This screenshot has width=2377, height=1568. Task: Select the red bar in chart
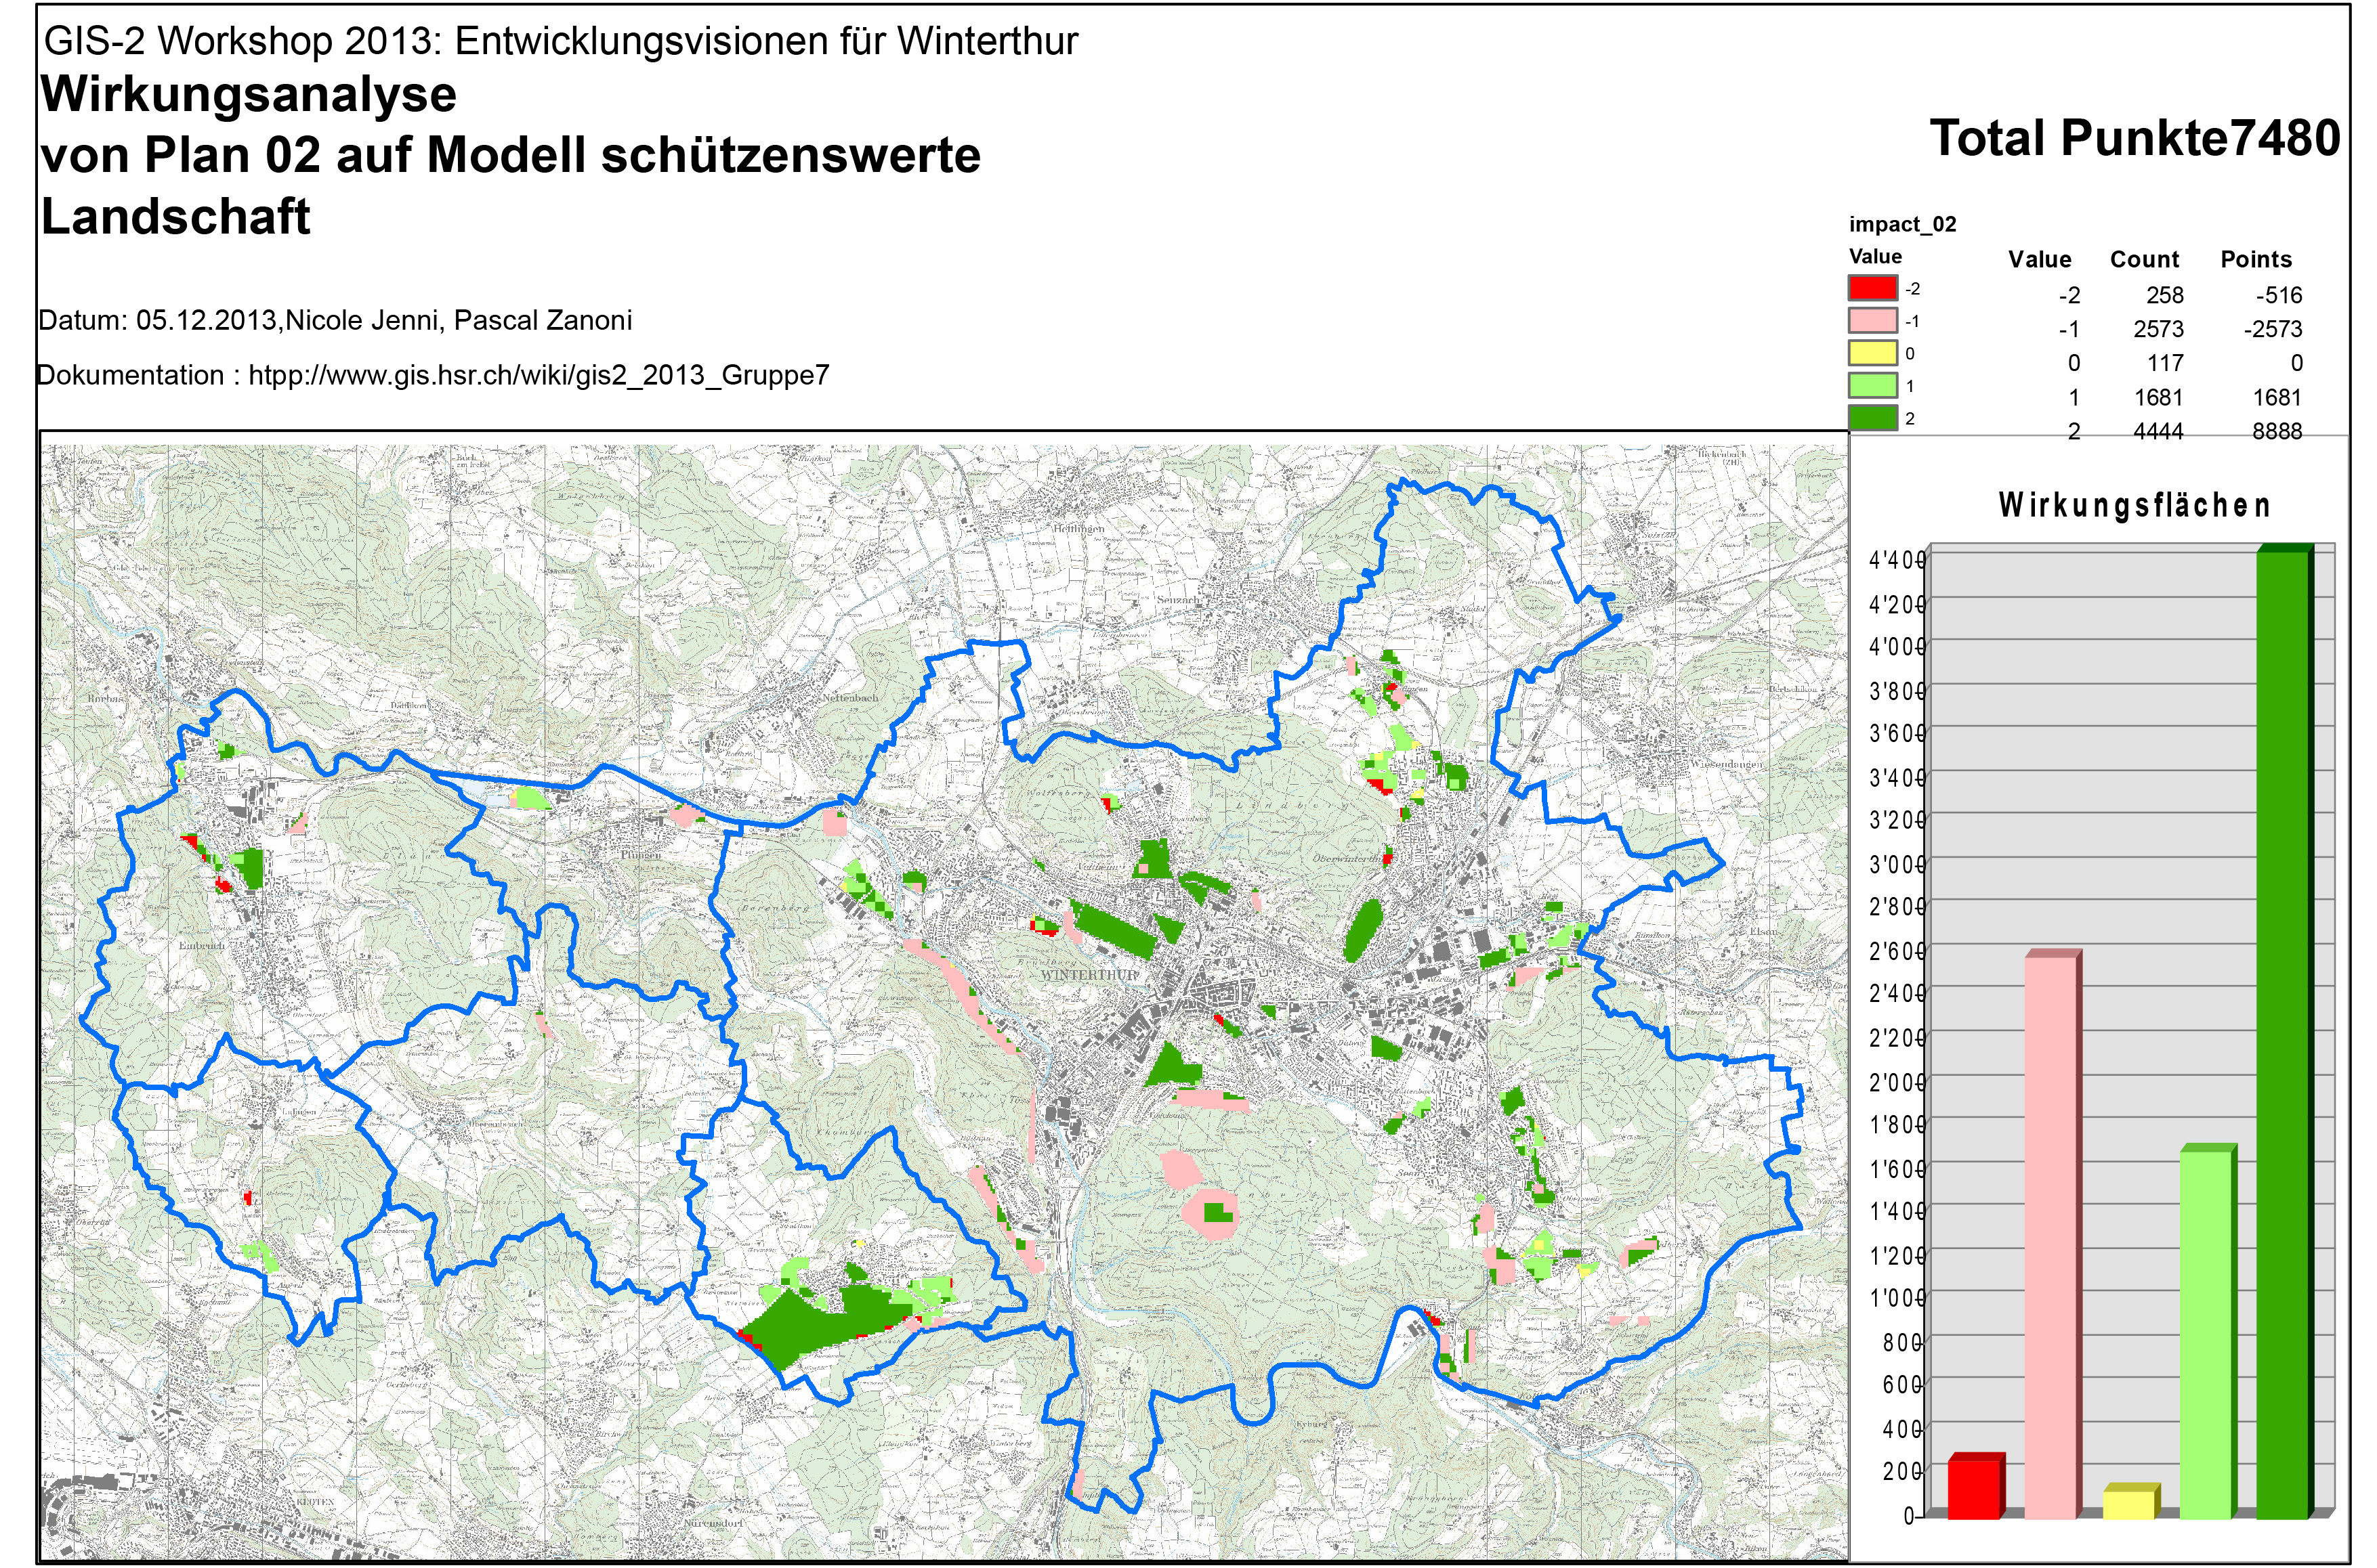click(x=1974, y=1489)
